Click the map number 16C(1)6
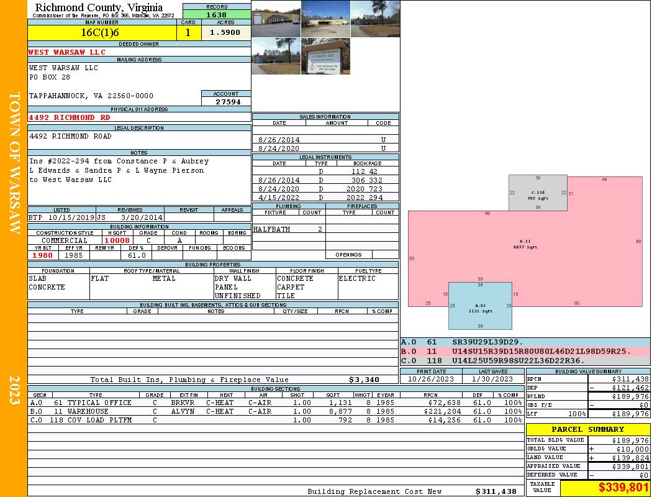The image size is (652, 497). click(100, 32)
